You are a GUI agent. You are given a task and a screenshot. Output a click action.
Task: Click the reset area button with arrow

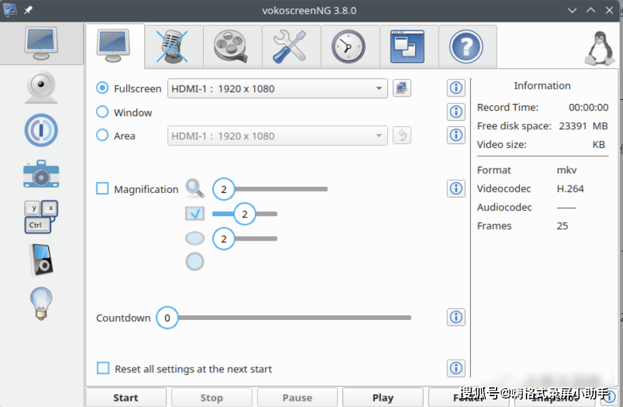(x=402, y=135)
